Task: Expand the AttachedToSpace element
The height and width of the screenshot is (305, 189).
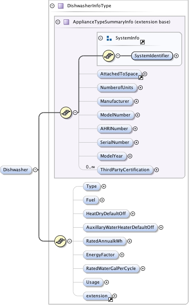Action: [145, 74]
